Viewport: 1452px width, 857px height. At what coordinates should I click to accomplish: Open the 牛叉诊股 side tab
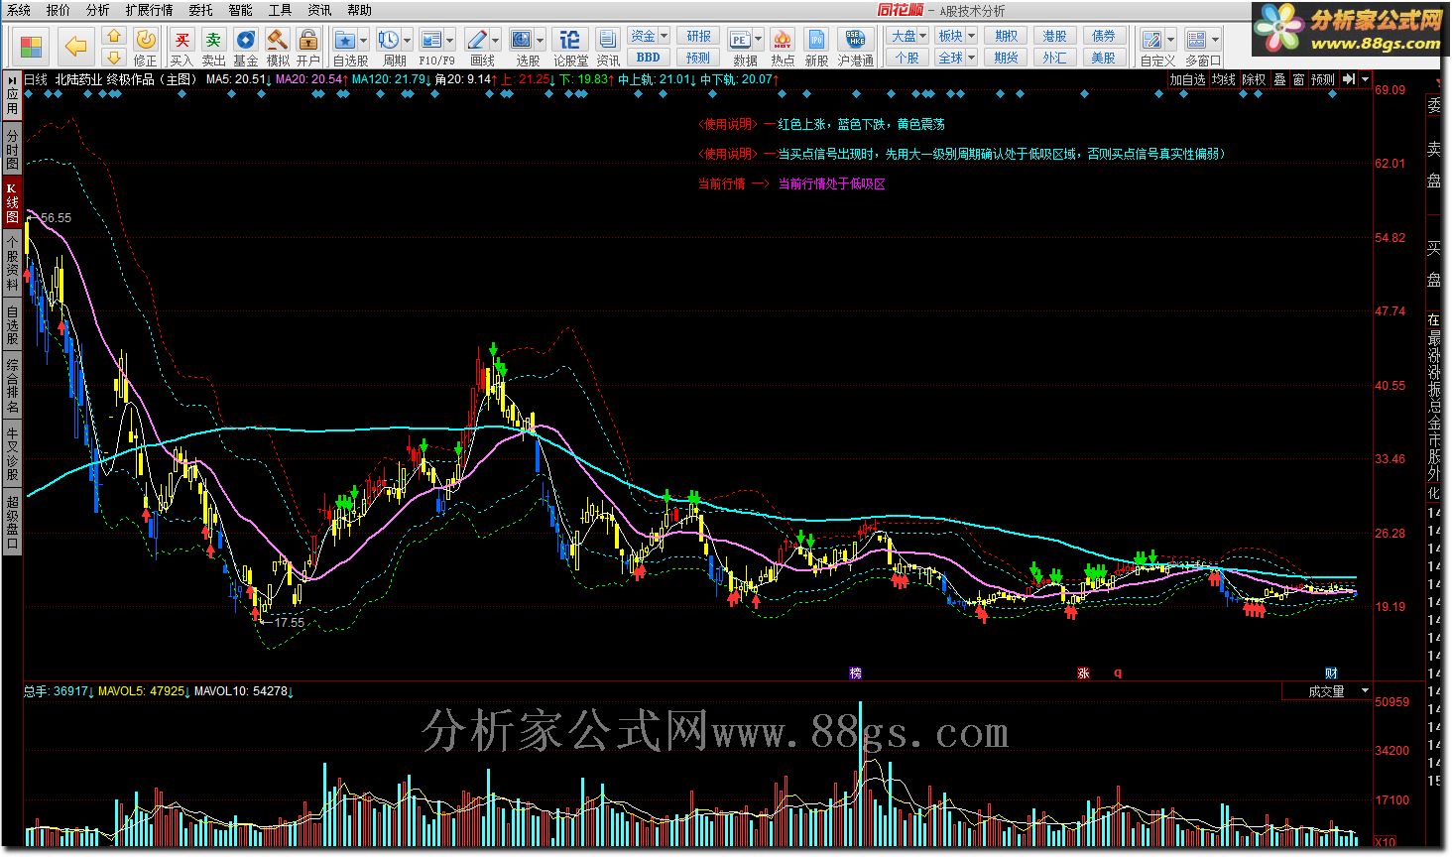[12, 452]
